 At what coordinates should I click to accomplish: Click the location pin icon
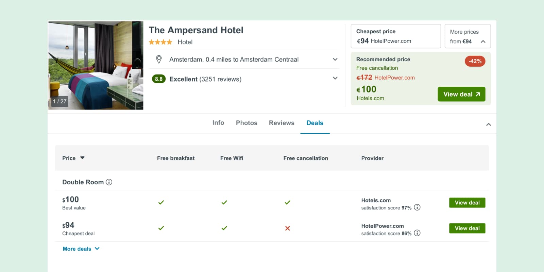[159, 60]
